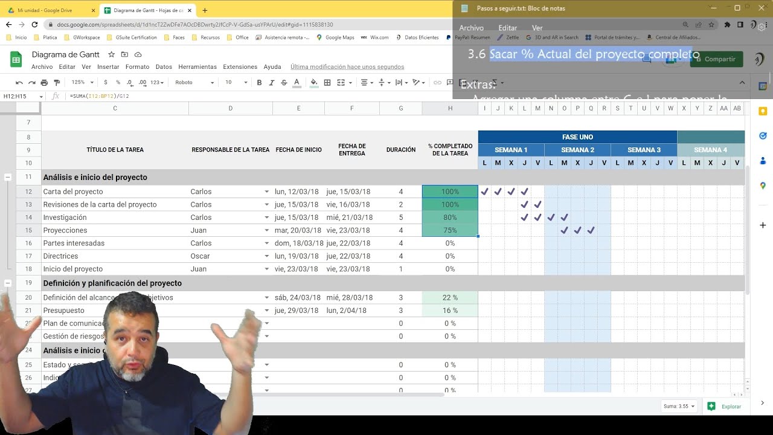773x435 pixels.
Task: Open the fill color picker
Action: [313, 83]
